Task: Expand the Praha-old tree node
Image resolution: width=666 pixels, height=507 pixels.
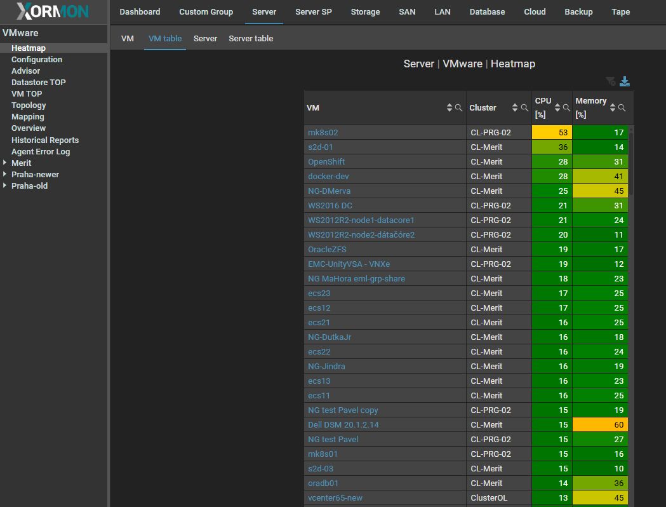Action: coord(6,186)
